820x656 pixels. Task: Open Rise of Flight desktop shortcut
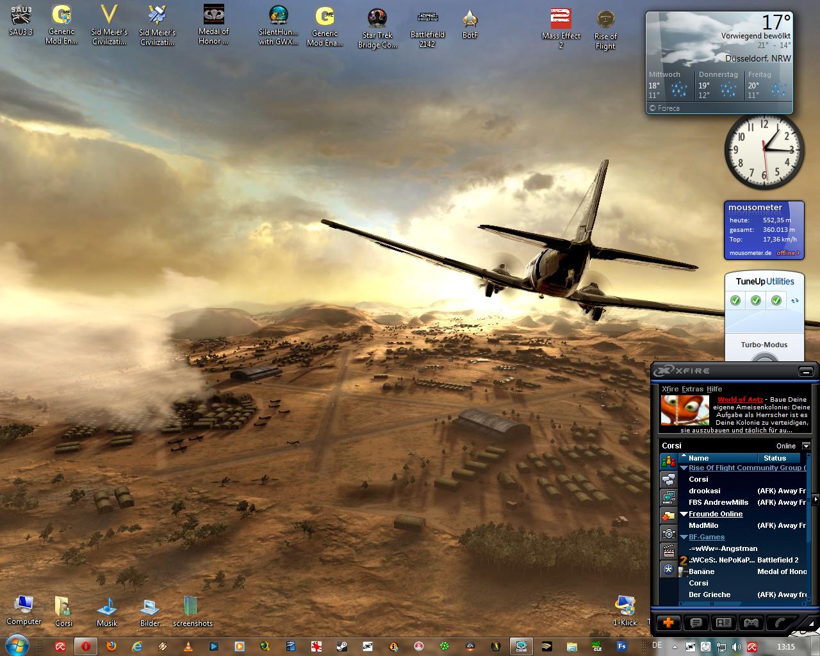[x=605, y=29]
